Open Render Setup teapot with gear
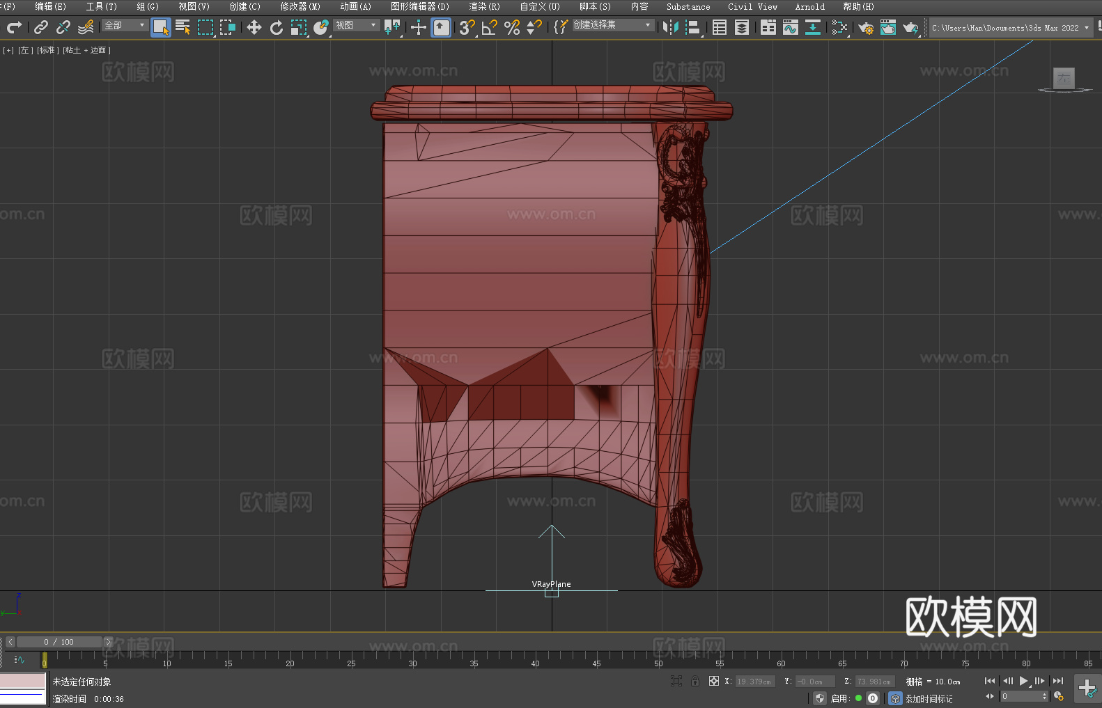The height and width of the screenshot is (708, 1102). pyautogui.click(x=866, y=28)
